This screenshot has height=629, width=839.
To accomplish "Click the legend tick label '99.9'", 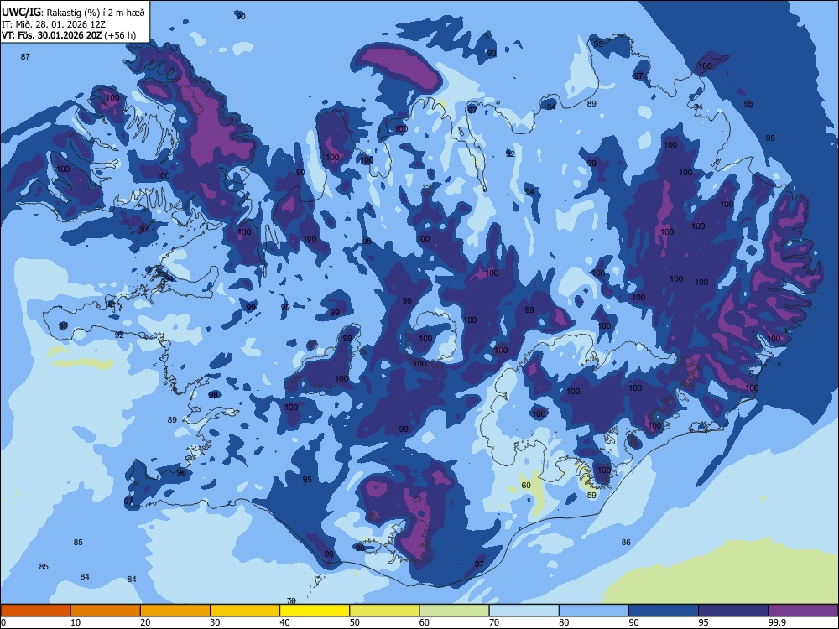I will (776, 622).
